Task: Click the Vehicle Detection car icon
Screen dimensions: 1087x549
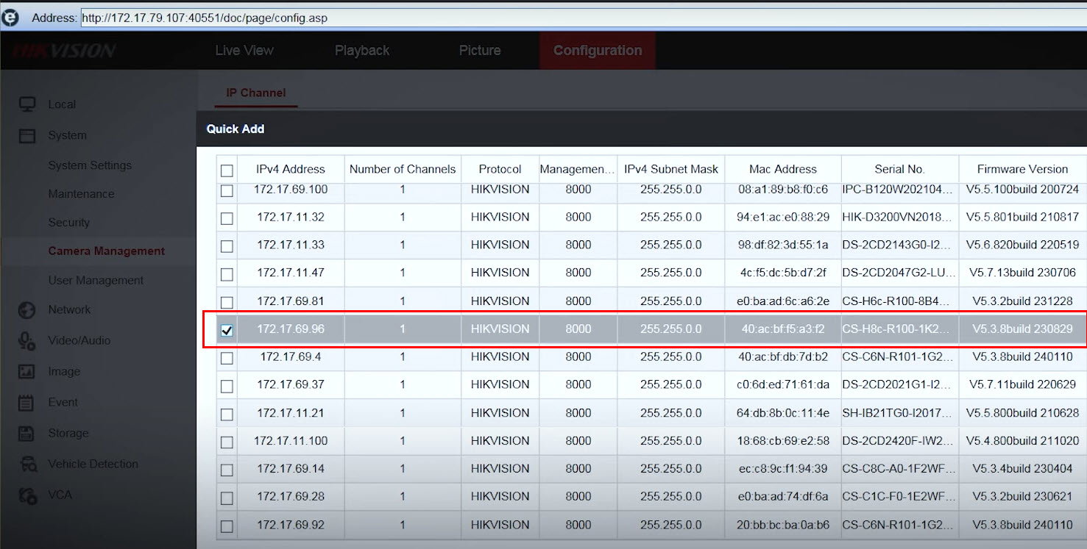Action: (28, 464)
